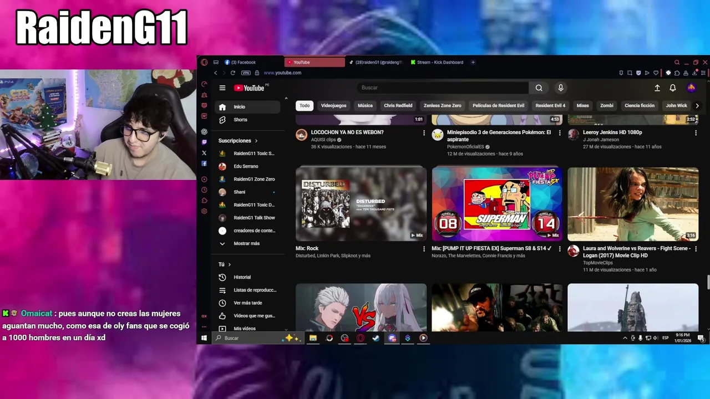Go to Inicio in YouTube sidebar
Screen dimensions: 710x399
point(247,107)
